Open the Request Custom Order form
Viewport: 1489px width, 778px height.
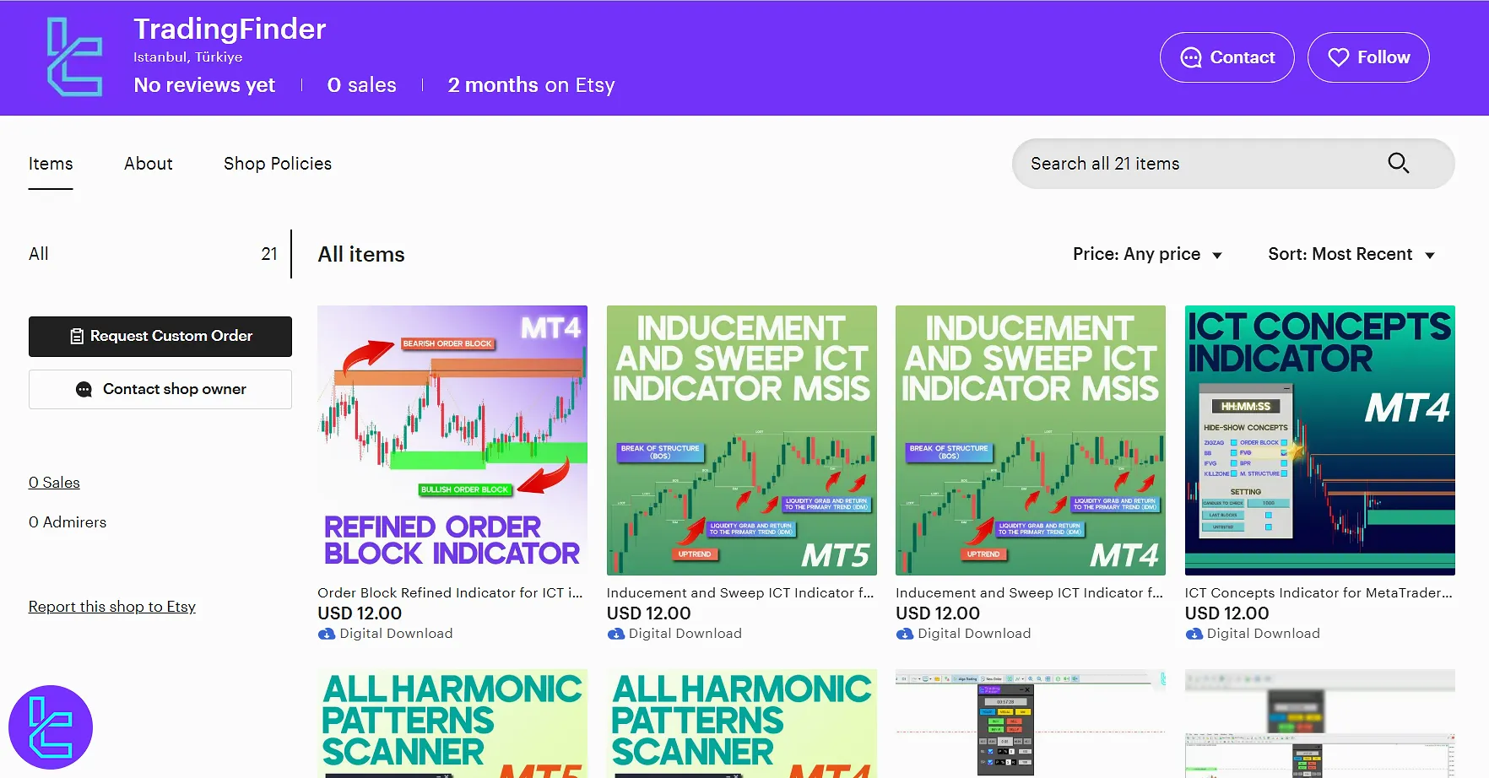point(160,336)
